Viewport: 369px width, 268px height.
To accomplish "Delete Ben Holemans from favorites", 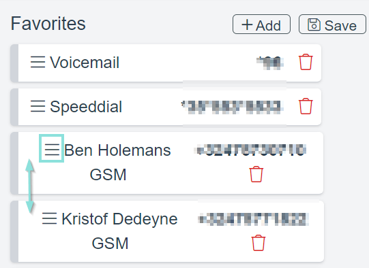I will (x=256, y=174).
